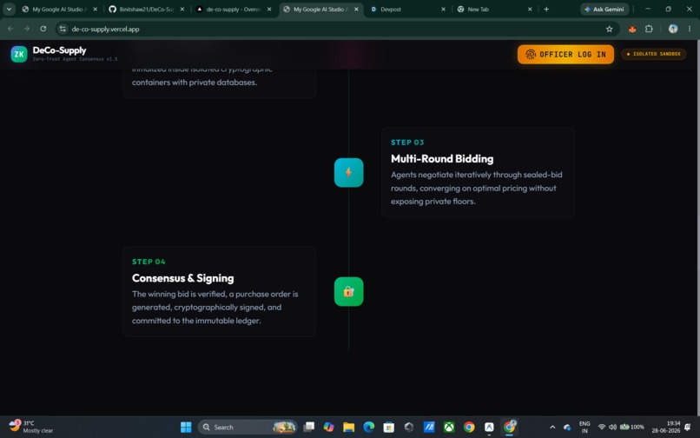Open the Chrome three-dot menu
The image size is (700, 438).
coord(690,29)
